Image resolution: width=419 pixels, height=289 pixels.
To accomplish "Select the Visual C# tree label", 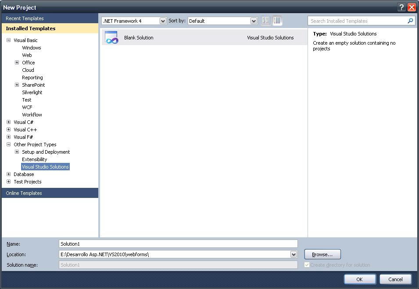I will pyautogui.click(x=24, y=122).
